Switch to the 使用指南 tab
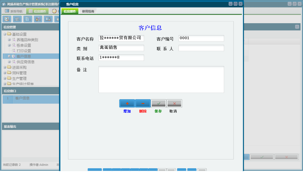 pos(87,11)
